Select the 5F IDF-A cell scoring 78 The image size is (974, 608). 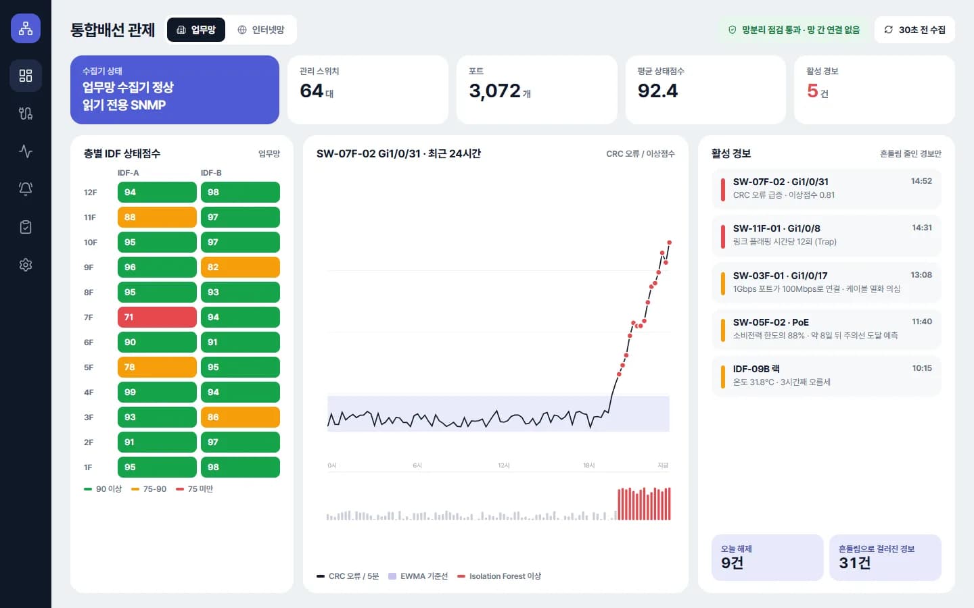157,367
